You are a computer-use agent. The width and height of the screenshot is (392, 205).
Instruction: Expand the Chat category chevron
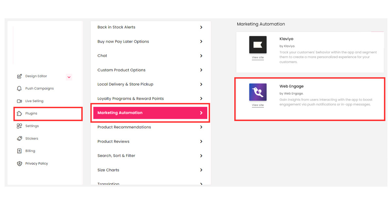click(x=201, y=56)
